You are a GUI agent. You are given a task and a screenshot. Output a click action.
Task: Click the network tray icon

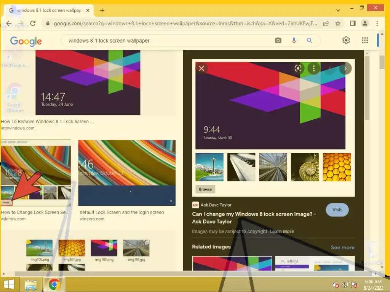[345, 285]
